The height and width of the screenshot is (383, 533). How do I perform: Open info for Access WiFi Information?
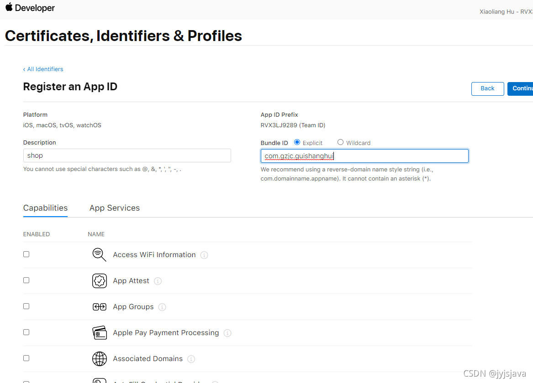[204, 255]
